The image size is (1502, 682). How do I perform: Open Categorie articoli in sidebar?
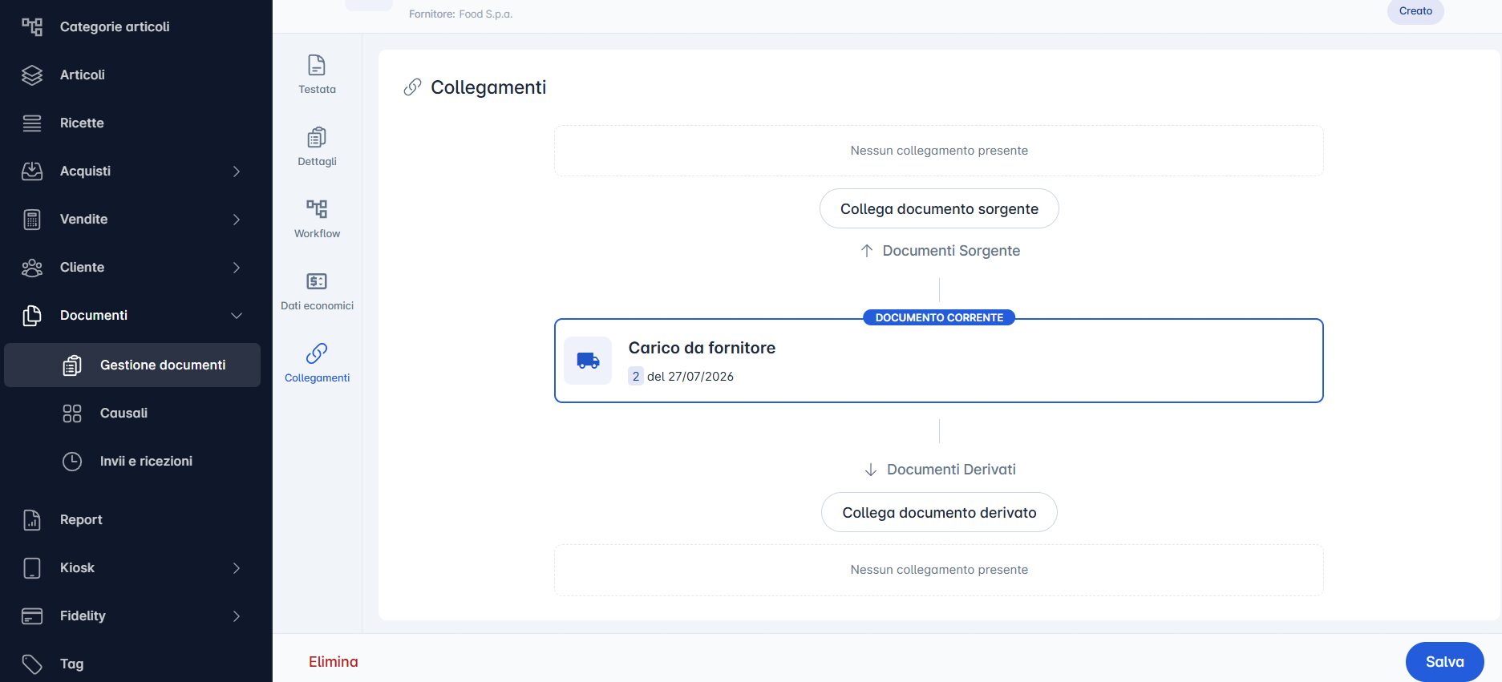[115, 26]
